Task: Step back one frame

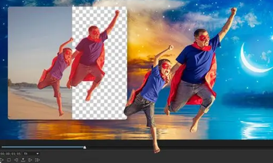Action: (16, 160)
